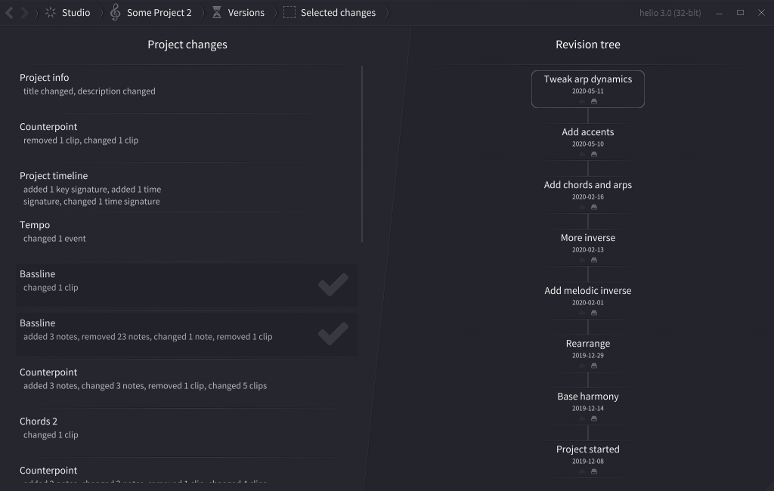Click the hourglass Versions icon
The height and width of the screenshot is (491, 774).
tap(216, 12)
